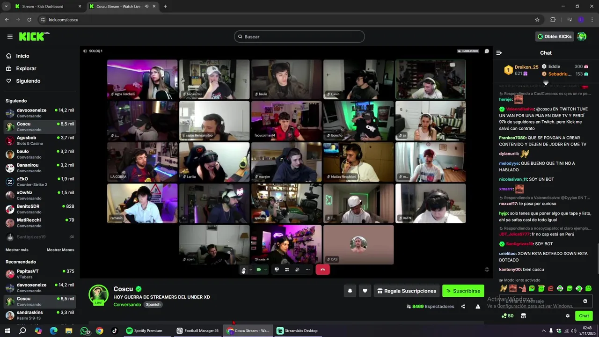The image size is (599, 337).
Task: Open xOwNz channel in sidebar
Action: pos(40,195)
